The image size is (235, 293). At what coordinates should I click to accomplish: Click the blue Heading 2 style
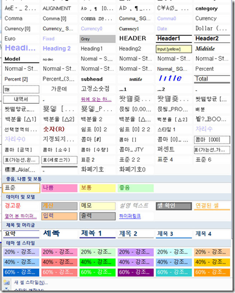pyautogui.click(x=59, y=48)
